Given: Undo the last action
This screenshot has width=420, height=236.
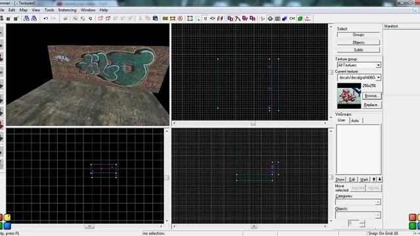Looking at the screenshot, I should 46,18.
